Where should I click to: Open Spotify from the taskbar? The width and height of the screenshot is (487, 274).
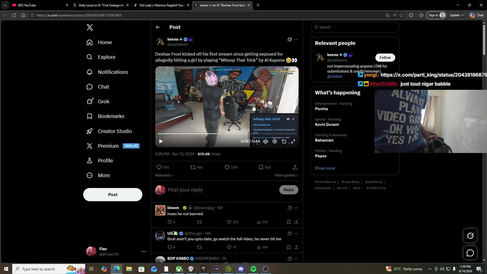253,269
